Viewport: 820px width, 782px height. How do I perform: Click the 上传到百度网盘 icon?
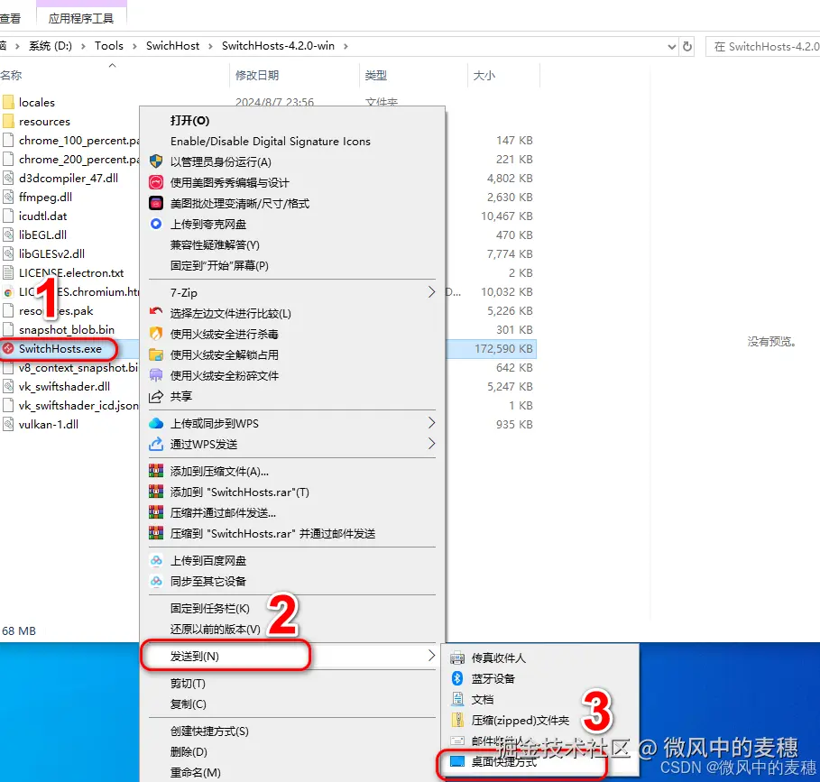click(x=156, y=561)
